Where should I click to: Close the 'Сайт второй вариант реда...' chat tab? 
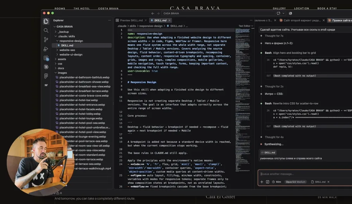[x=323, y=20]
